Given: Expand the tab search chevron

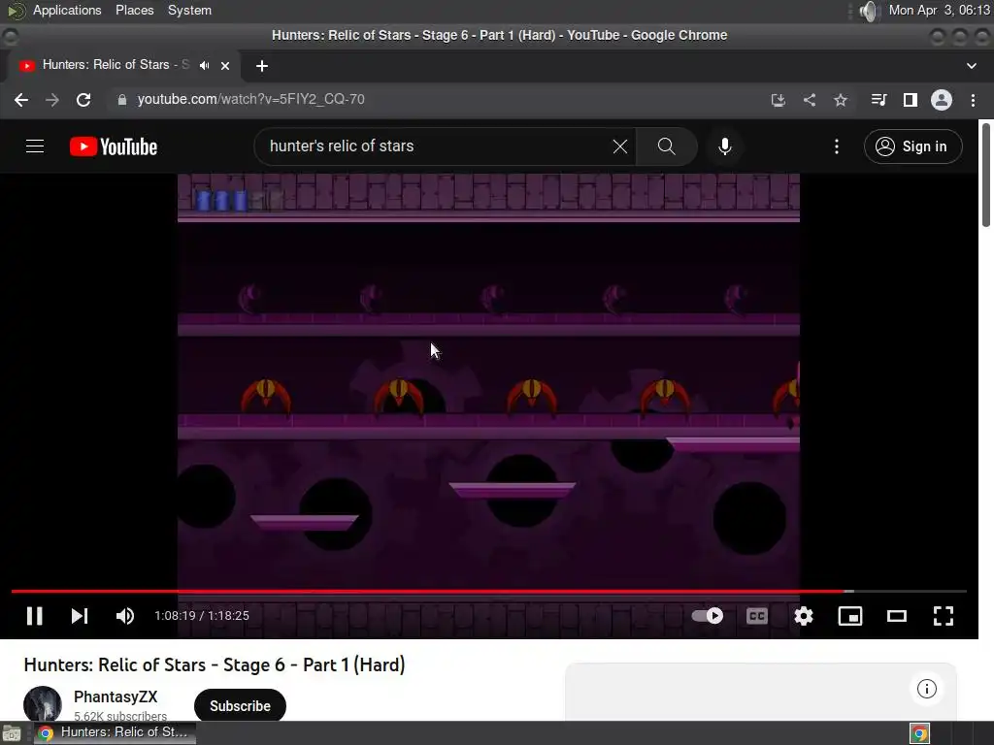Looking at the screenshot, I should (971, 66).
